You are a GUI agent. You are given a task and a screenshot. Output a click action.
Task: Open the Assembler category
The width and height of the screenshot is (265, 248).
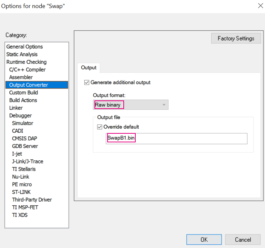coord(21,77)
